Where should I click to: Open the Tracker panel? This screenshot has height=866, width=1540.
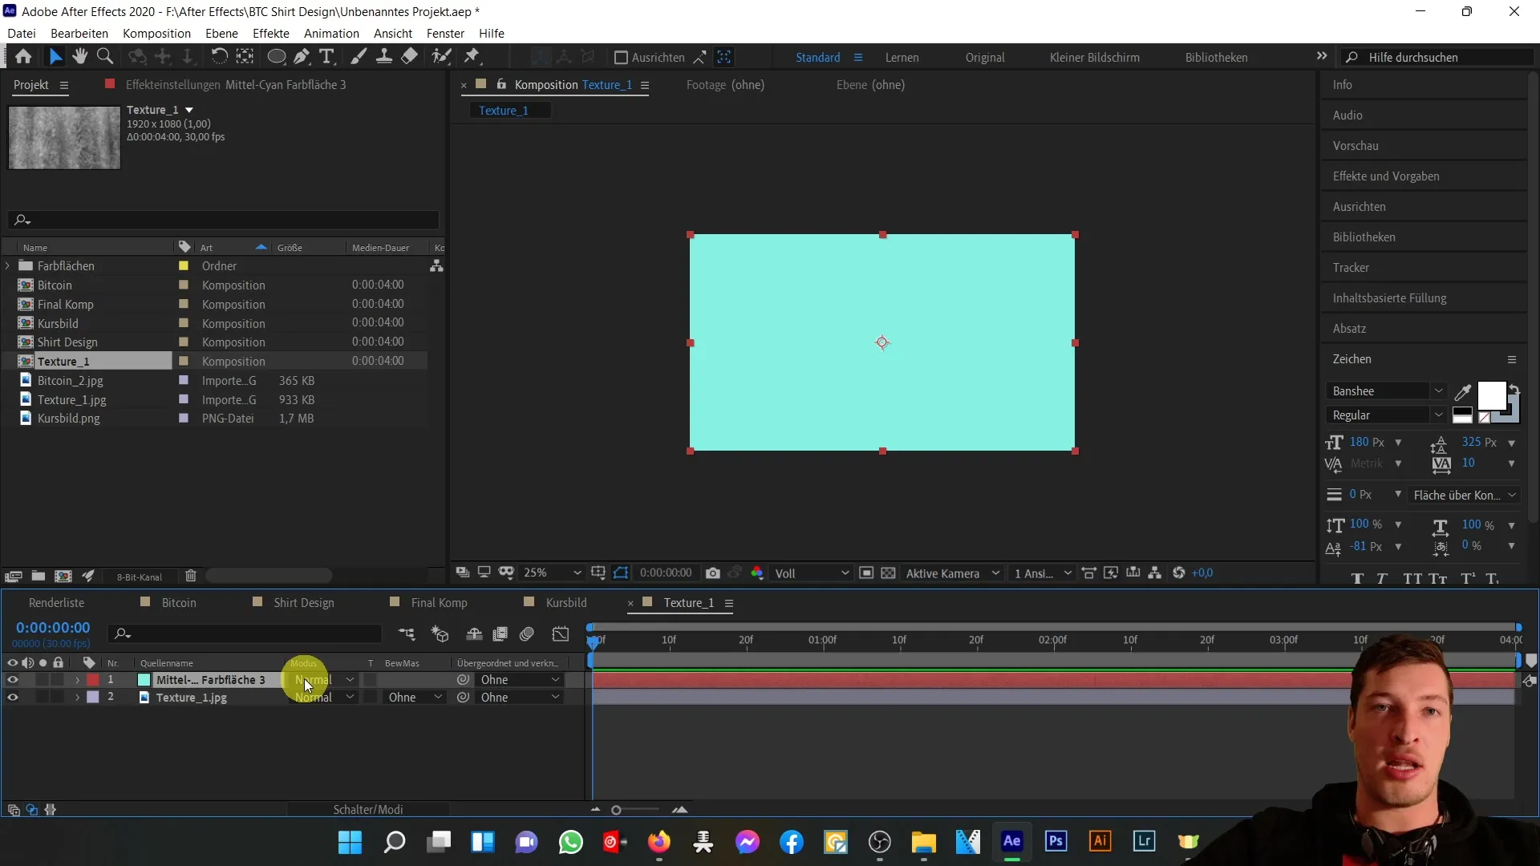[x=1351, y=268]
